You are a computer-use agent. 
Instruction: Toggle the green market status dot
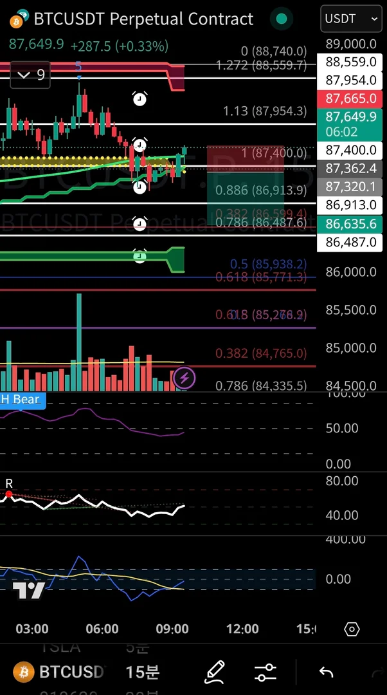282,19
